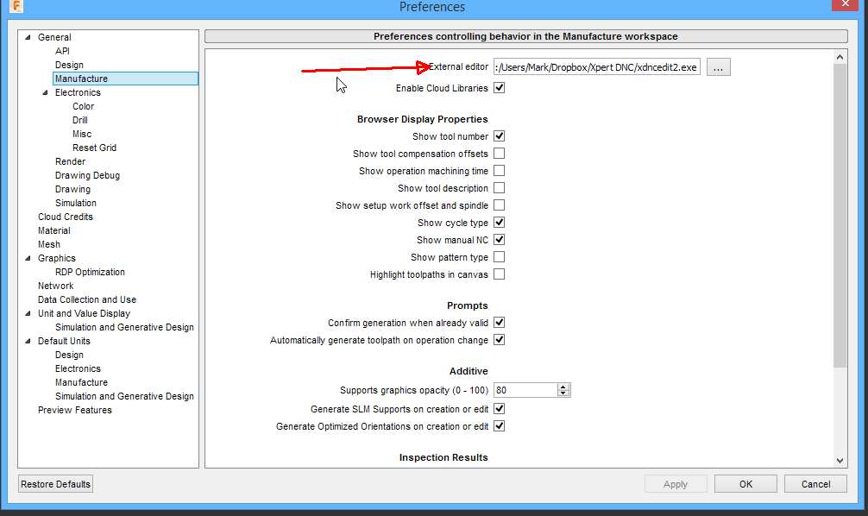
Task: Collapse the Default Units tree node
Action: click(28, 341)
